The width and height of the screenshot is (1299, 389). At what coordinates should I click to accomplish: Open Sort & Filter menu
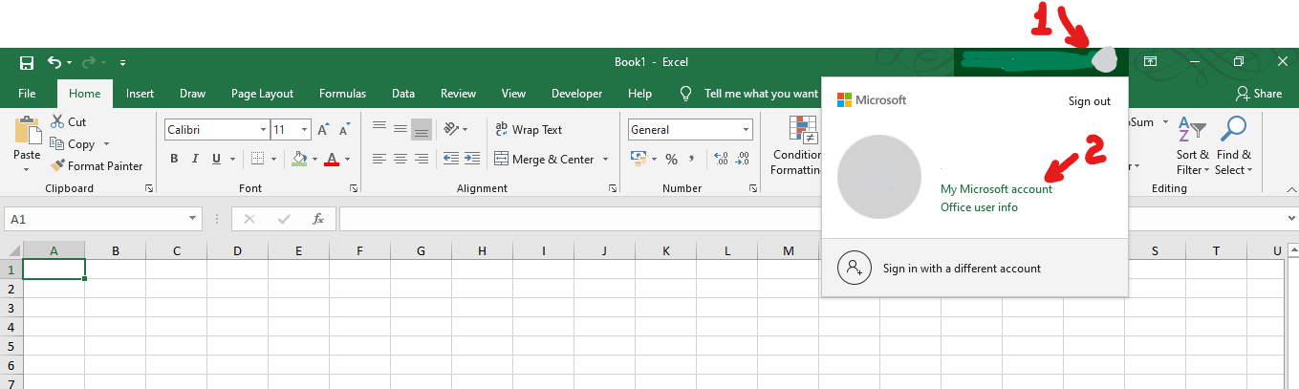tap(1193, 145)
